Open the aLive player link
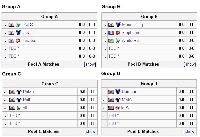This screenshot has width=200, height=137. click(x=26, y=33)
